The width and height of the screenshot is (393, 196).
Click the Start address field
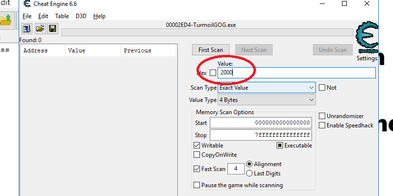click(261, 122)
